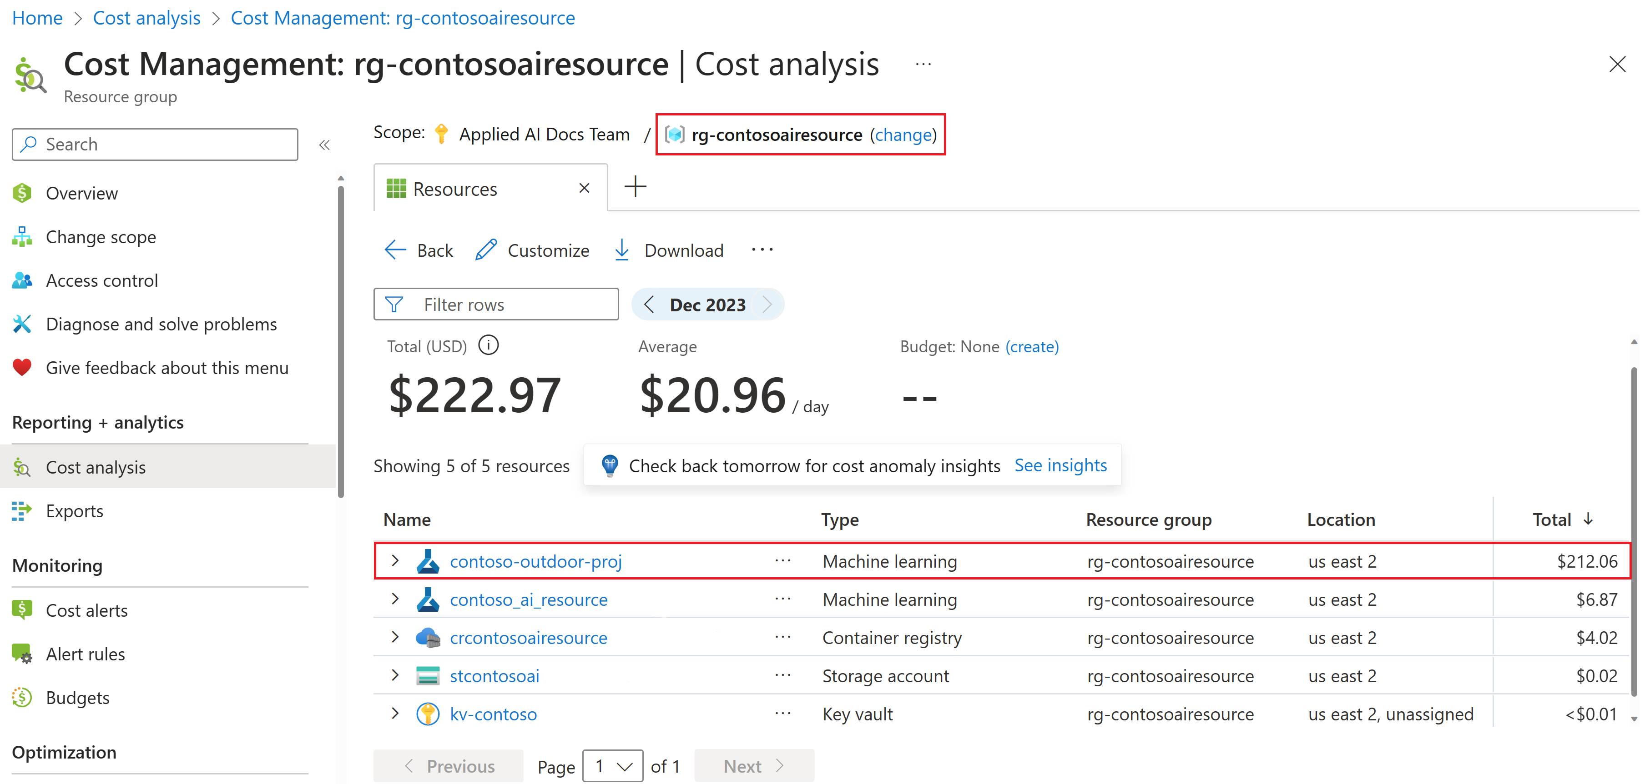Click Home in the breadcrumb
The height and width of the screenshot is (784, 1645).
(x=37, y=18)
